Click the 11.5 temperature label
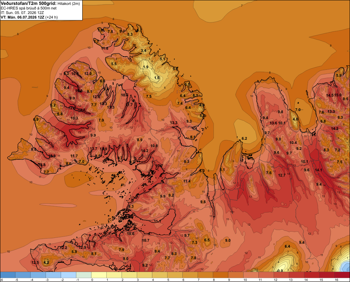This screenshot has width=350, height=282. pyautogui.click(x=105, y=48)
